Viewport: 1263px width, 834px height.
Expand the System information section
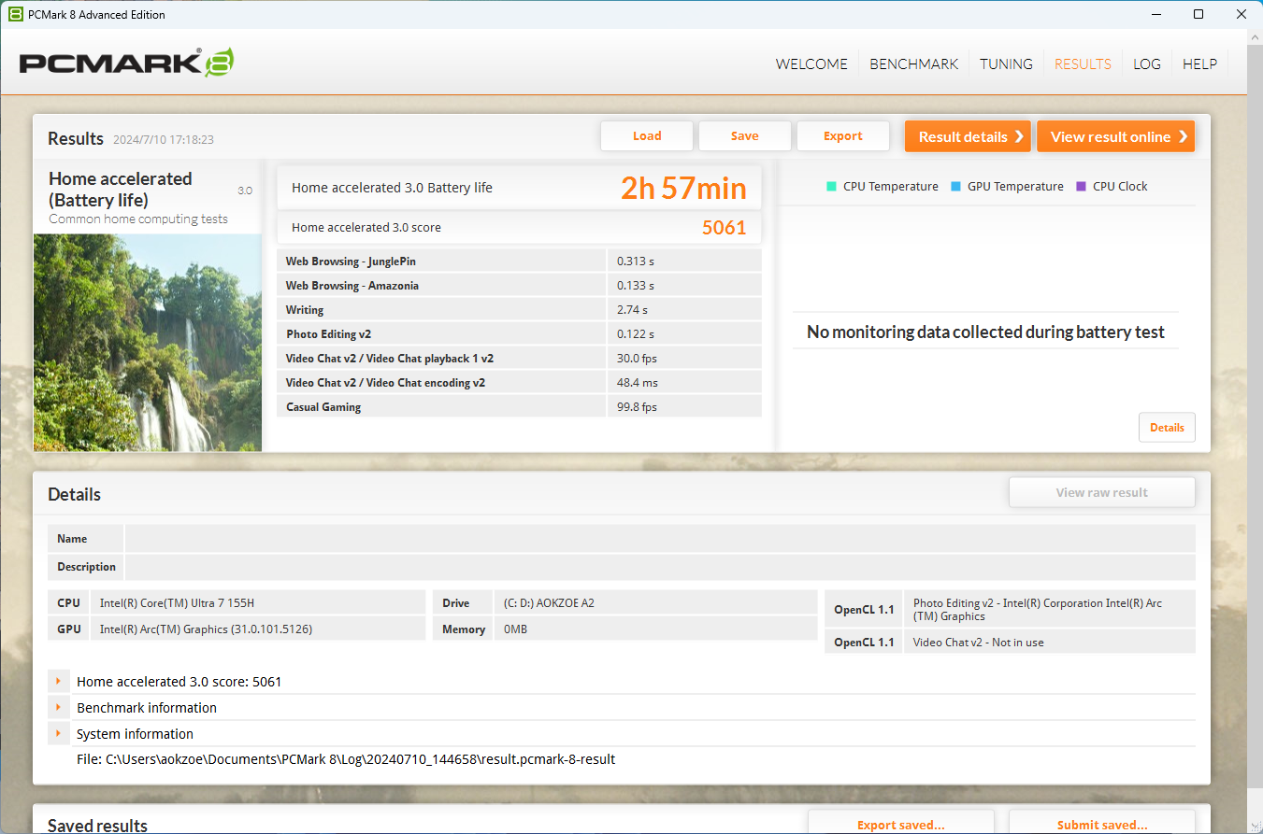pos(58,733)
